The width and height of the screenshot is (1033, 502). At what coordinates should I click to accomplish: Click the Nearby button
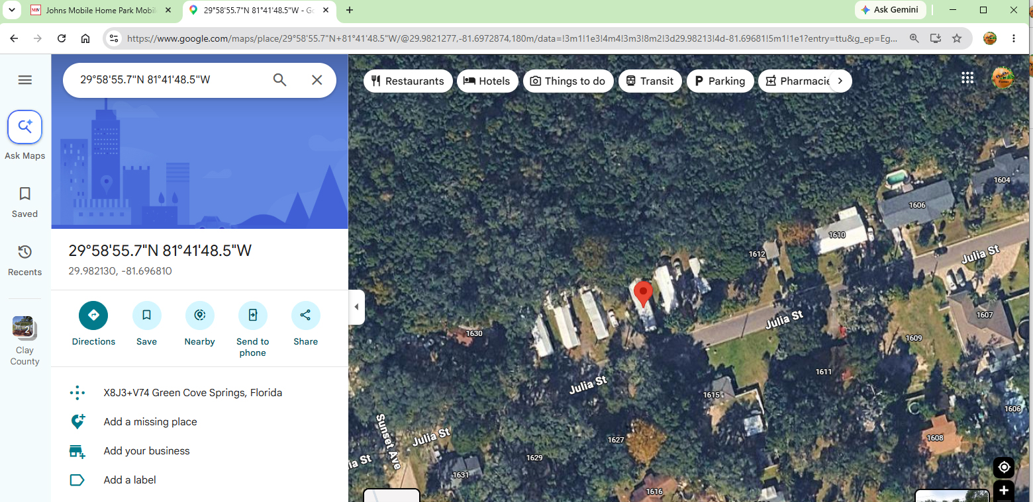click(x=200, y=315)
